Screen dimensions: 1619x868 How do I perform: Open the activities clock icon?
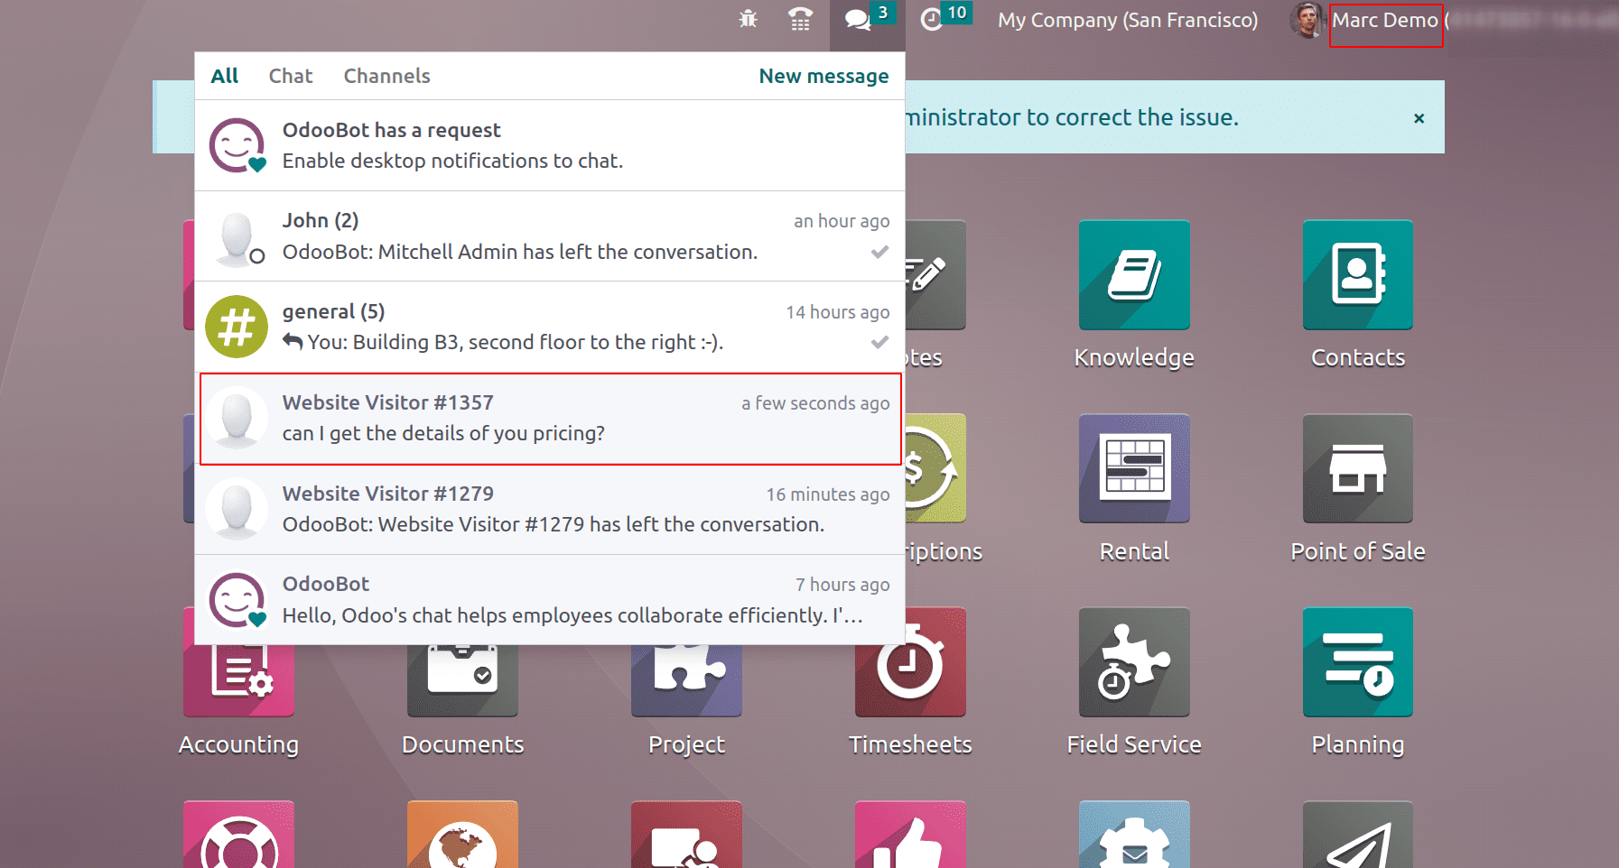tap(932, 20)
